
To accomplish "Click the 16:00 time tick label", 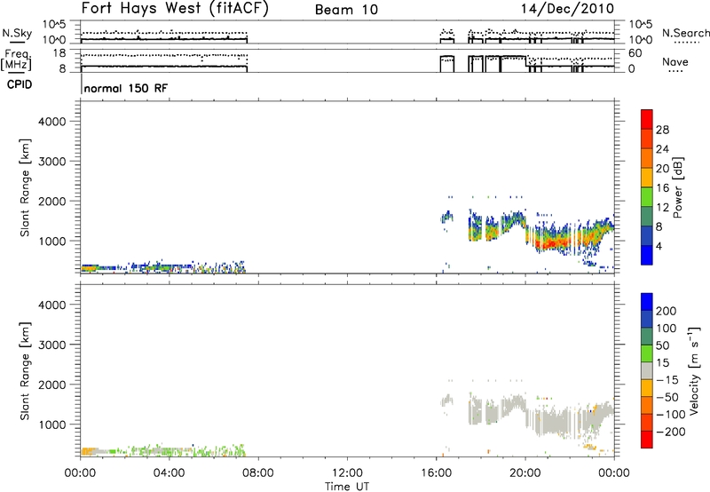I will (436, 473).
